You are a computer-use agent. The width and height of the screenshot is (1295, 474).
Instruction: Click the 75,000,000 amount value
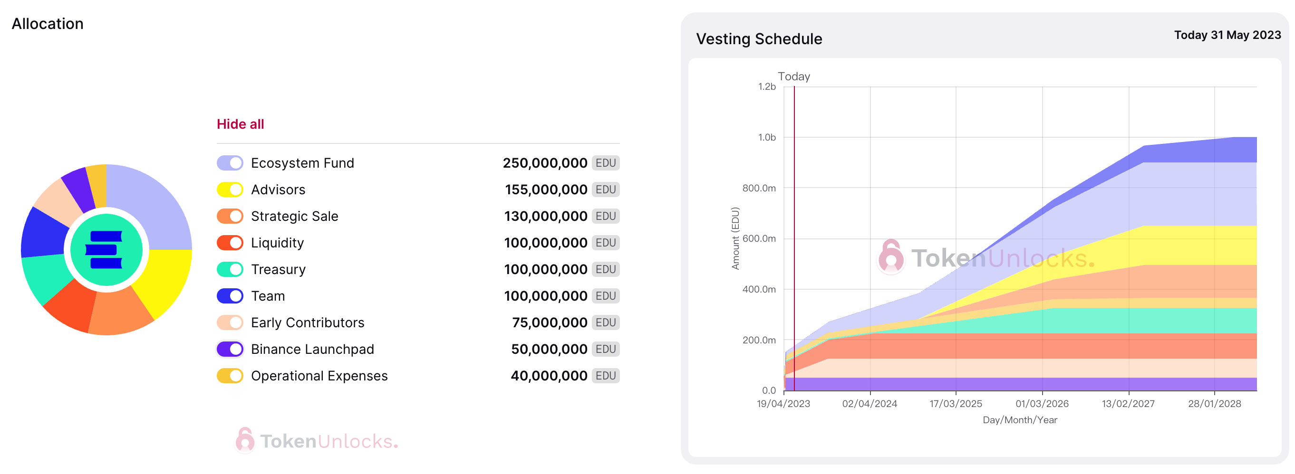tap(550, 323)
